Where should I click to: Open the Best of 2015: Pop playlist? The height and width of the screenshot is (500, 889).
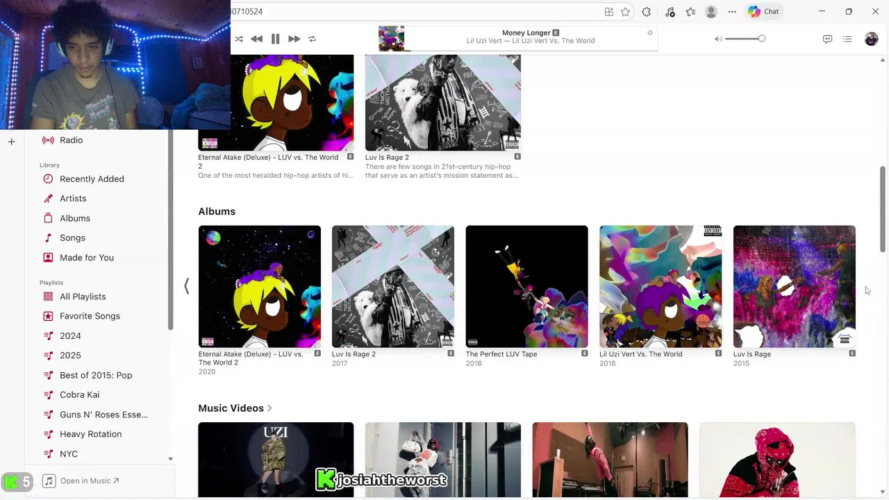[96, 375]
